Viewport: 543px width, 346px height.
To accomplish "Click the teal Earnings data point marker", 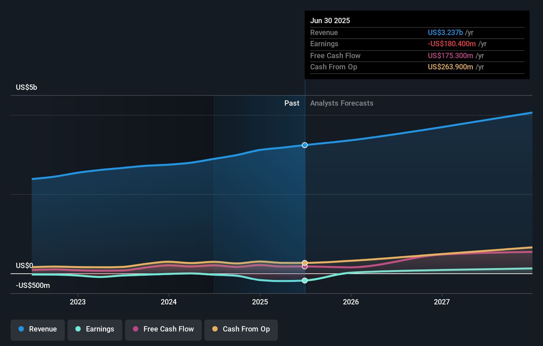I will [305, 281].
